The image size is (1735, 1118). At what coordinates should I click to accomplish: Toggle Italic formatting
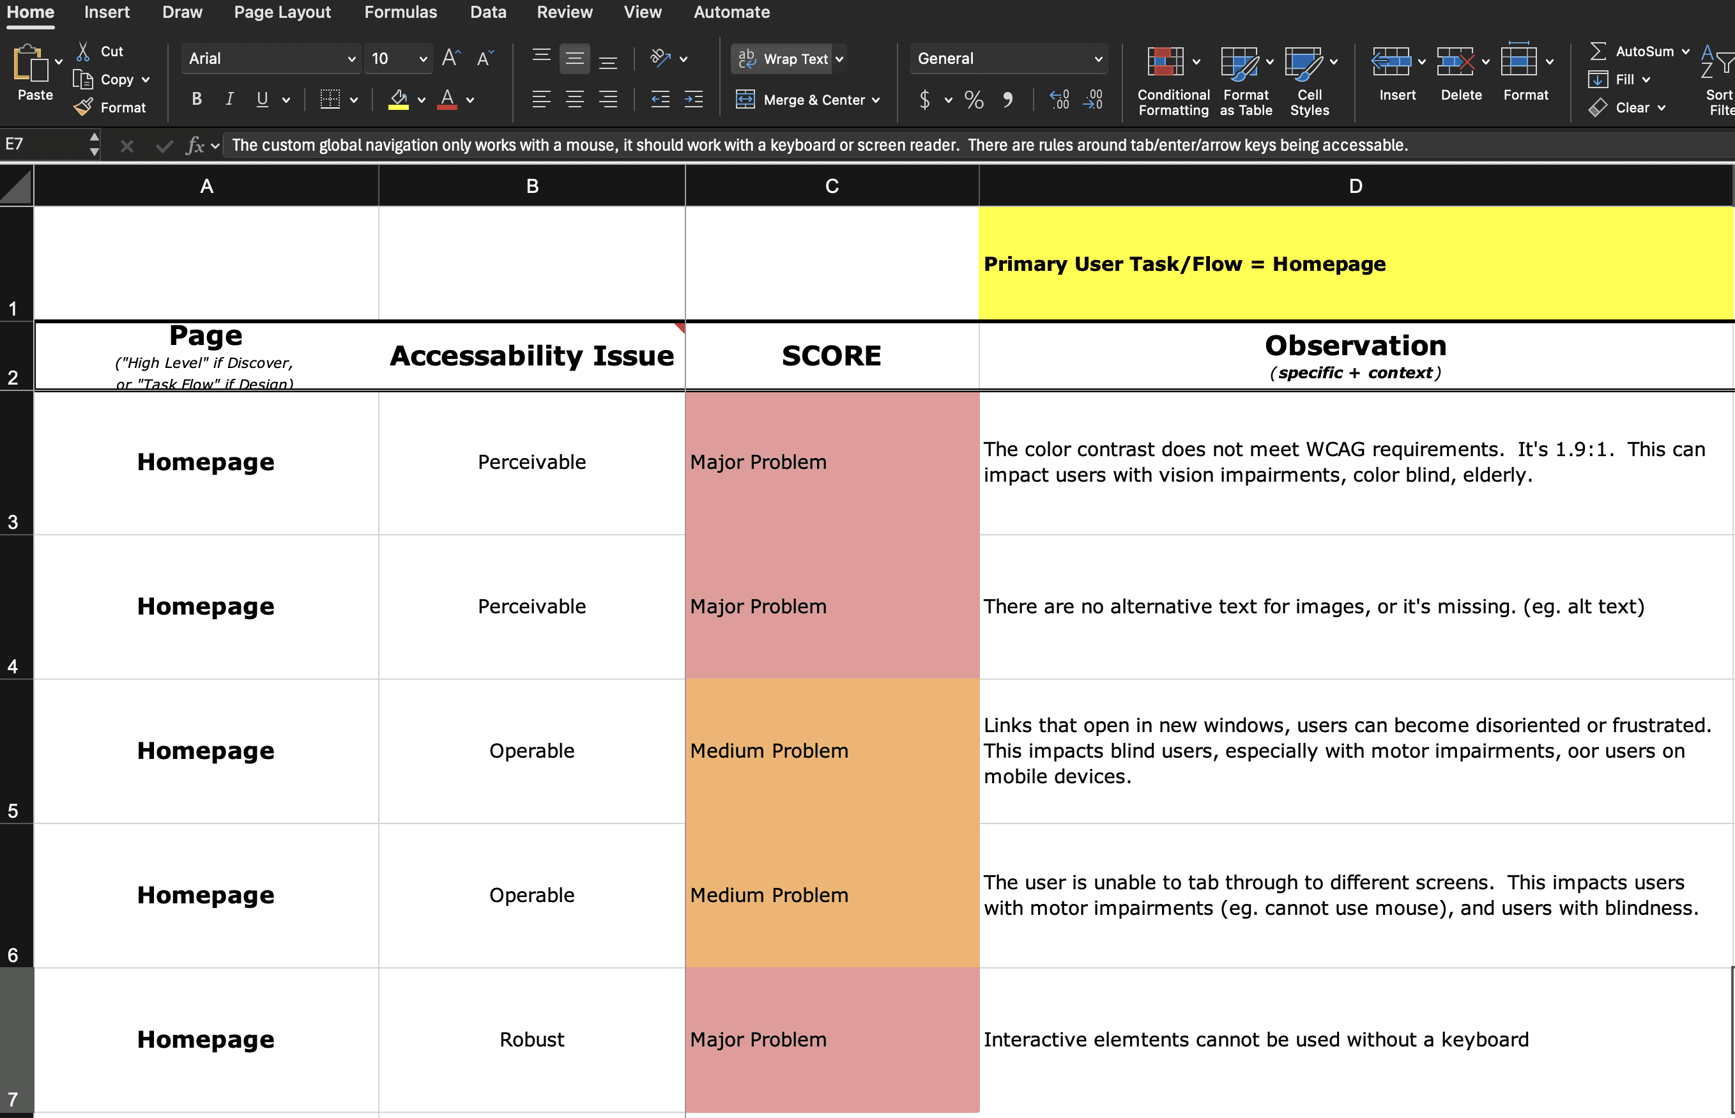[229, 100]
